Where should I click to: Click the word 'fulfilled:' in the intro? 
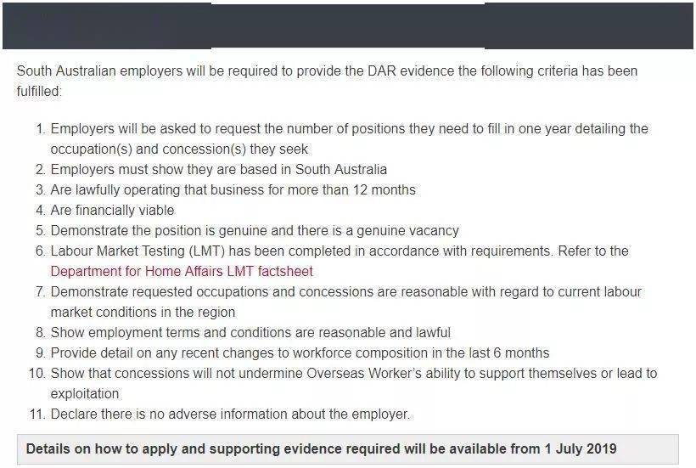coord(39,92)
